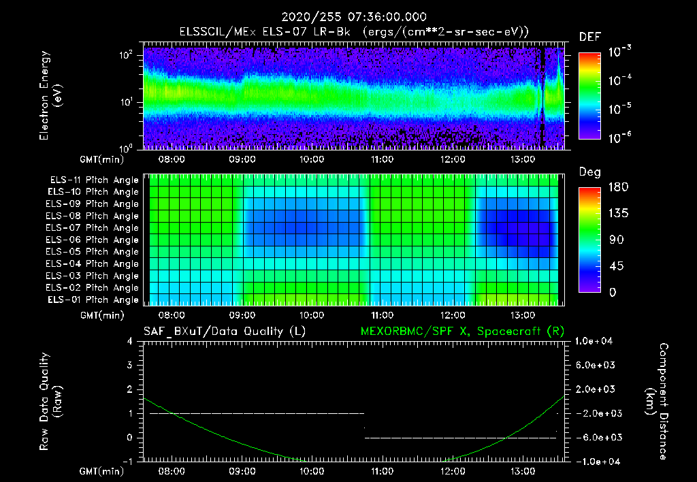Click the DEF color bar in top panel
The width and height of the screenshot is (697, 482).
tap(589, 95)
